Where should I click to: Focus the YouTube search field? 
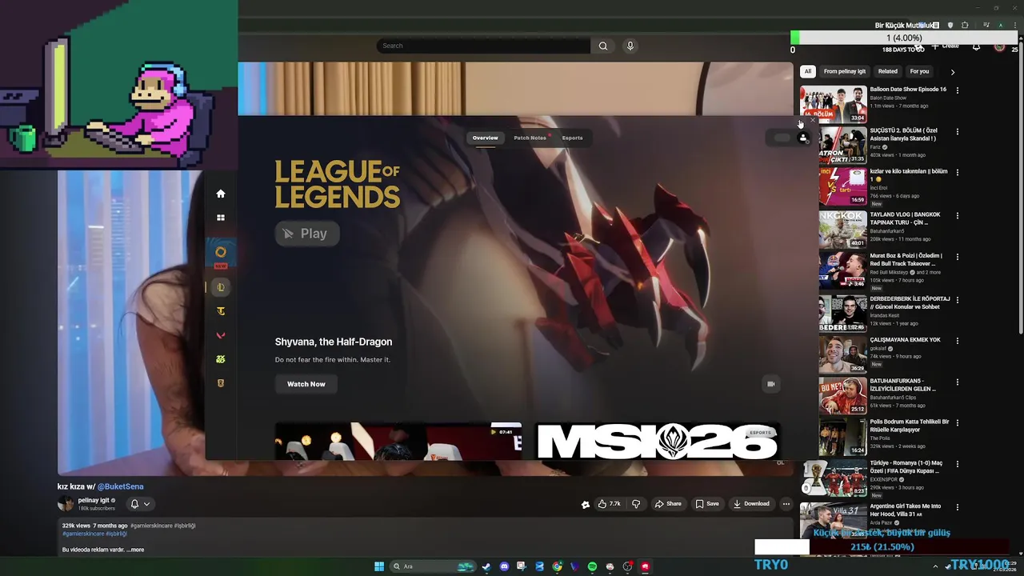click(483, 46)
